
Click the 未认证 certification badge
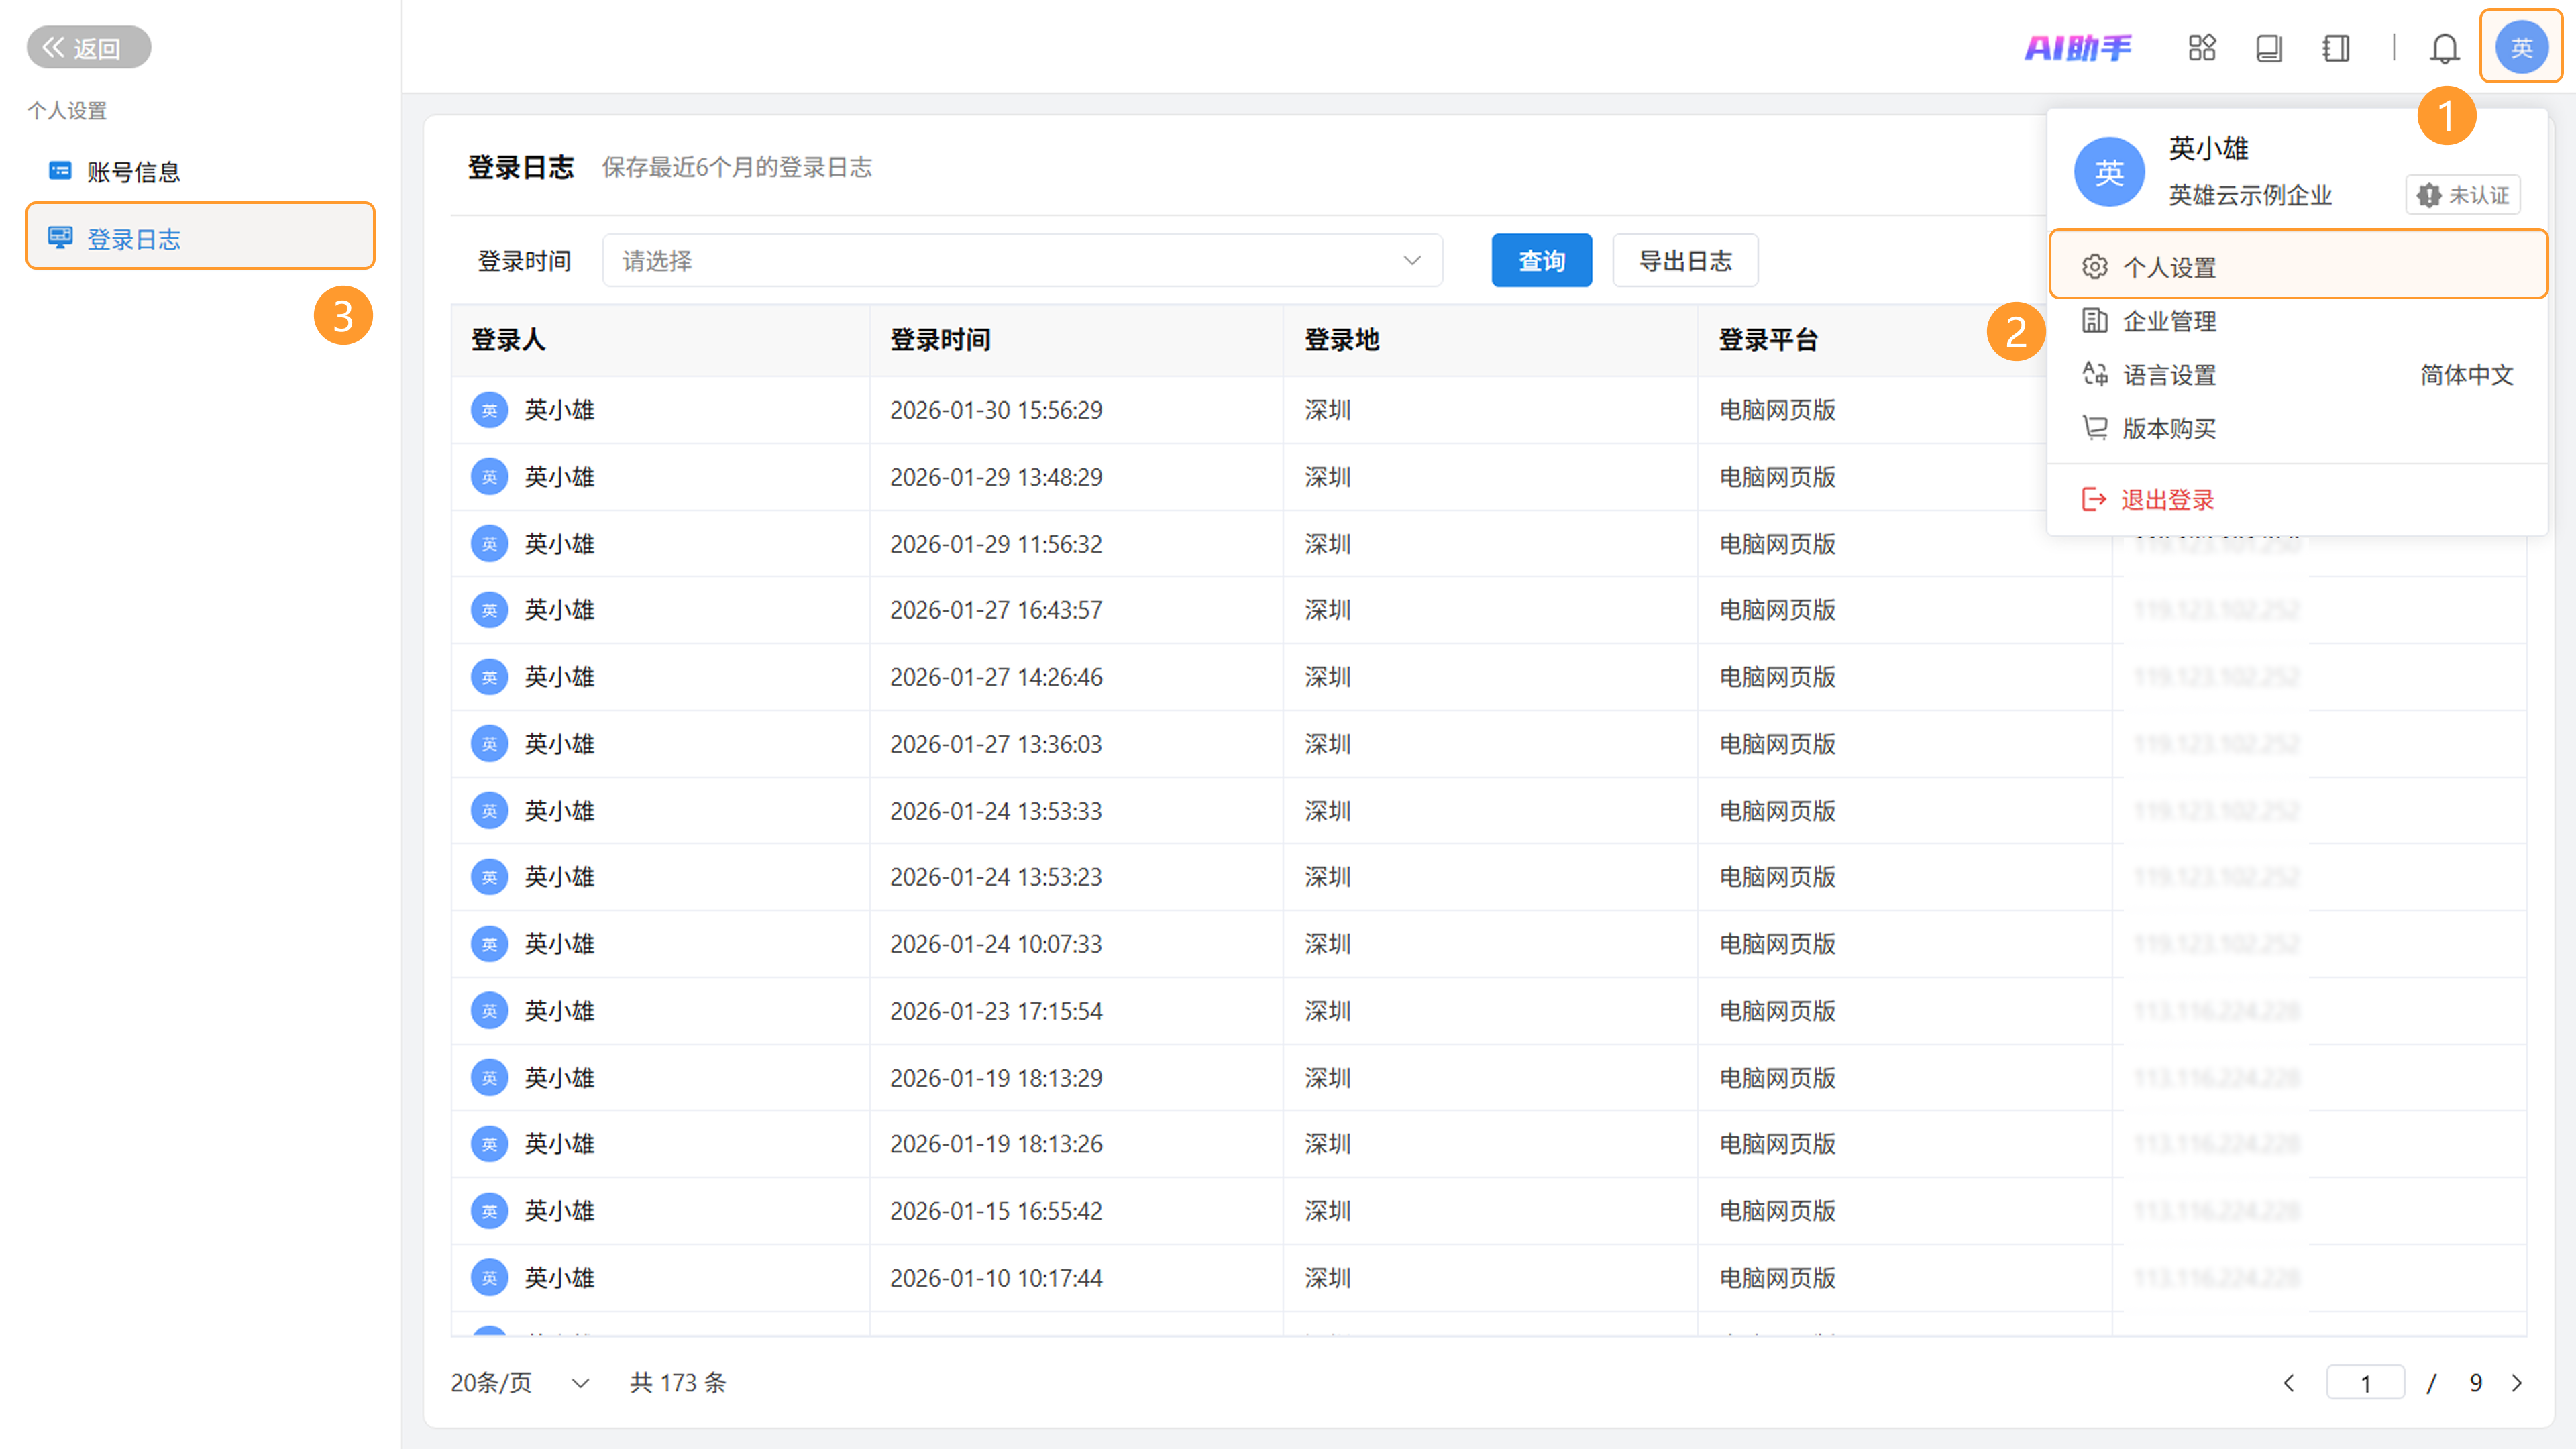[2462, 195]
